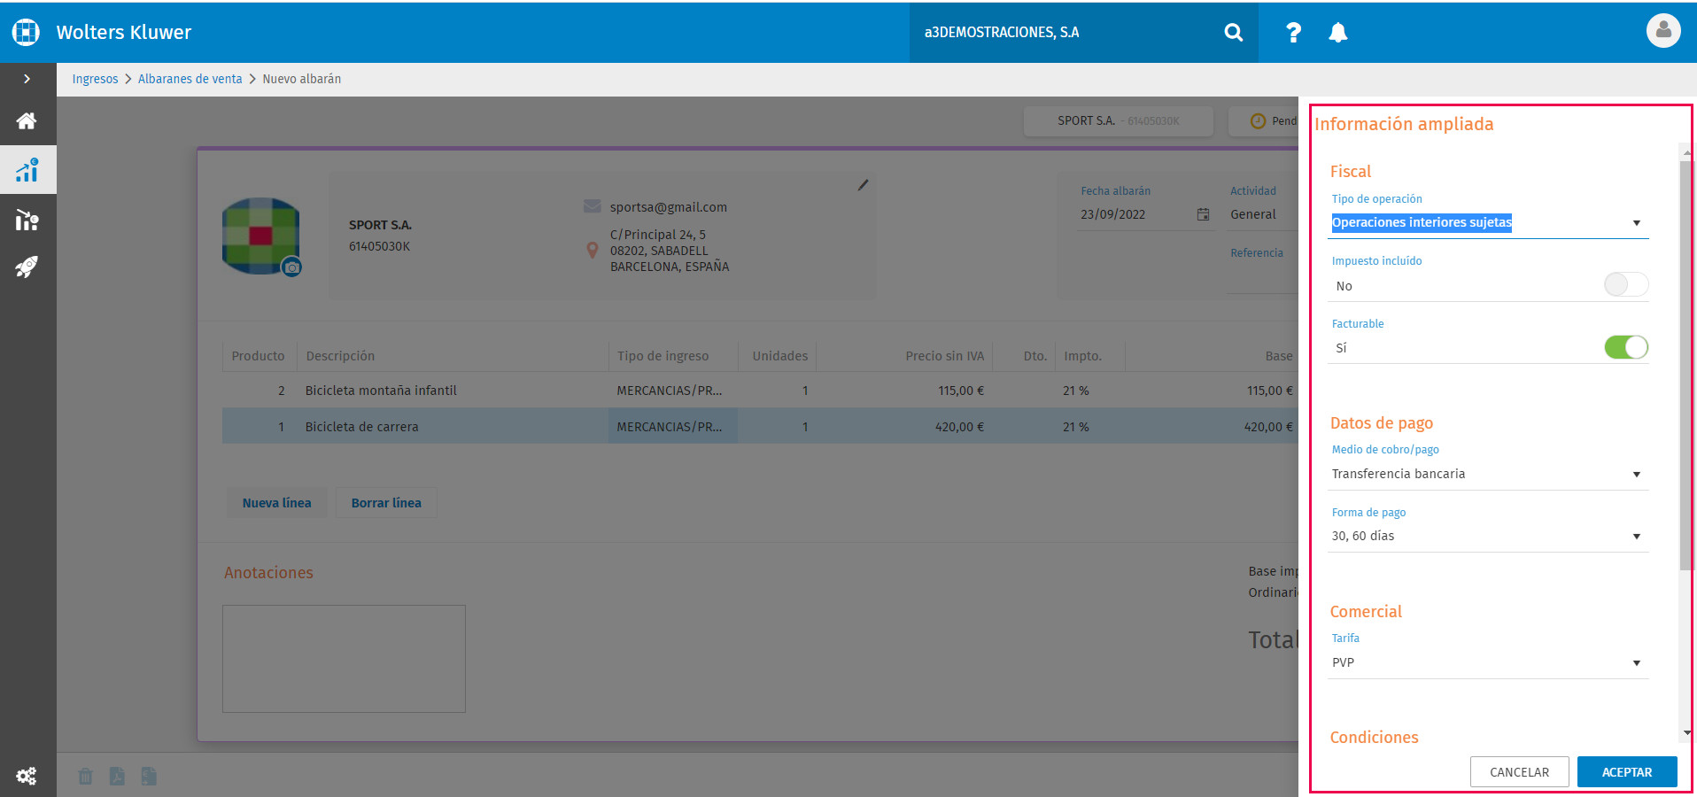Click the Anotaciones text area
This screenshot has width=1697, height=797.
(x=344, y=659)
